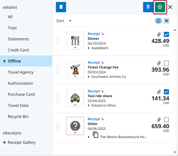Open the Credit Card wallet section

(18, 50)
